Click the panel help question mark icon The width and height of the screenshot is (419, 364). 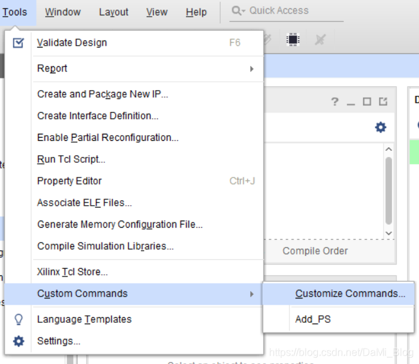tap(335, 102)
